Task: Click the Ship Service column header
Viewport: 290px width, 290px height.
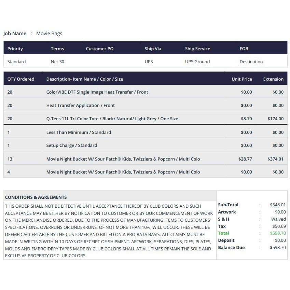Action: click(197, 49)
